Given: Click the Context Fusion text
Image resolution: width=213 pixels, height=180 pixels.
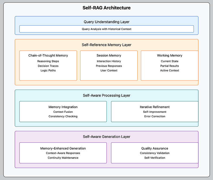Looking at the screenshot, I should (63, 112).
